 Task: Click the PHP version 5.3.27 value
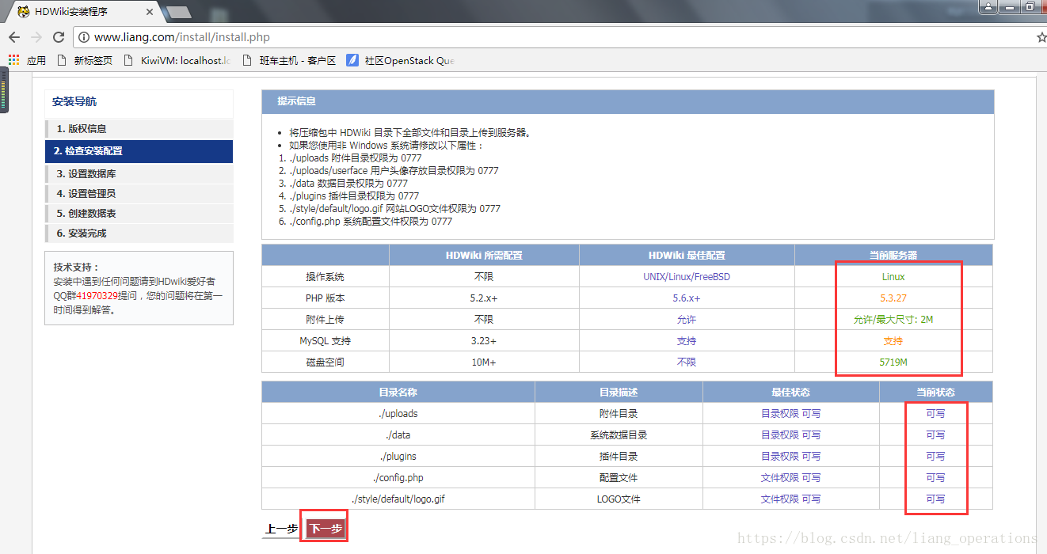click(x=893, y=298)
